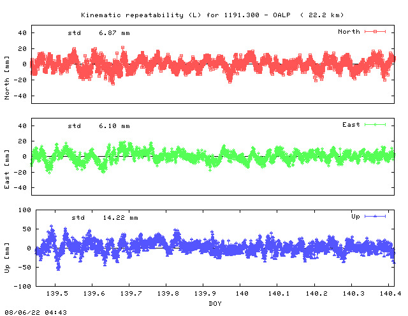Click the x-axis tick label '140.3'

click(353, 294)
